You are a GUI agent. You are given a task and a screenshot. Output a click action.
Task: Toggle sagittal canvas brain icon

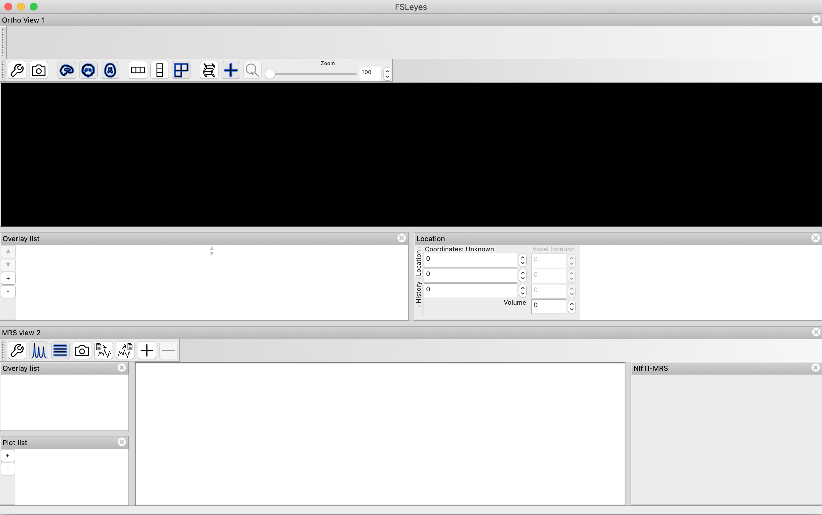67,71
